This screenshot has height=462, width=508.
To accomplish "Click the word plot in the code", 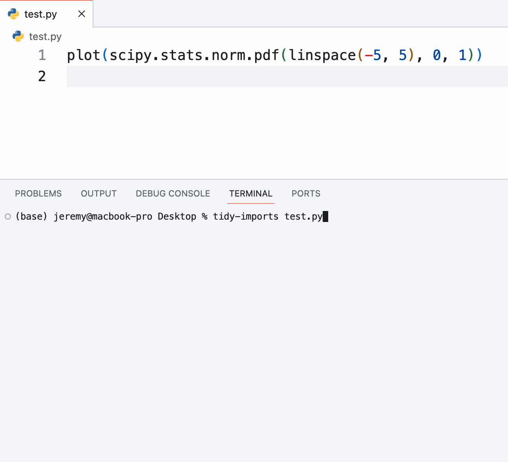I will pyautogui.click(x=84, y=55).
